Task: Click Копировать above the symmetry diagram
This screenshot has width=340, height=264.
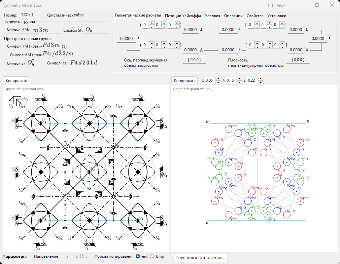Action: point(16,81)
